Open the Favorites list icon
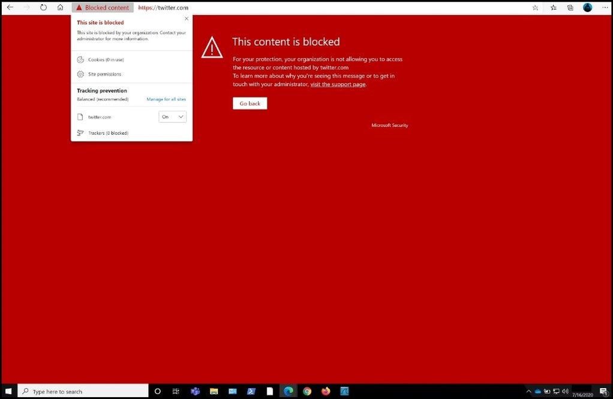613x399 pixels. [554, 7]
